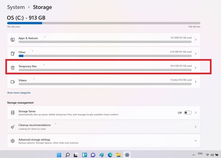
Task: Click the Storage Sense drive icon
Action: 13,112
